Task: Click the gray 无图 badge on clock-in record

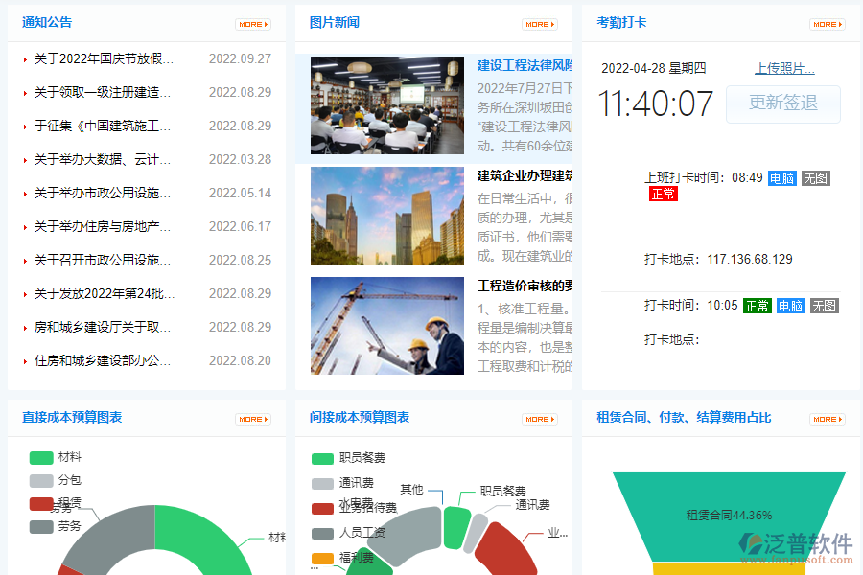Action: pos(815,177)
